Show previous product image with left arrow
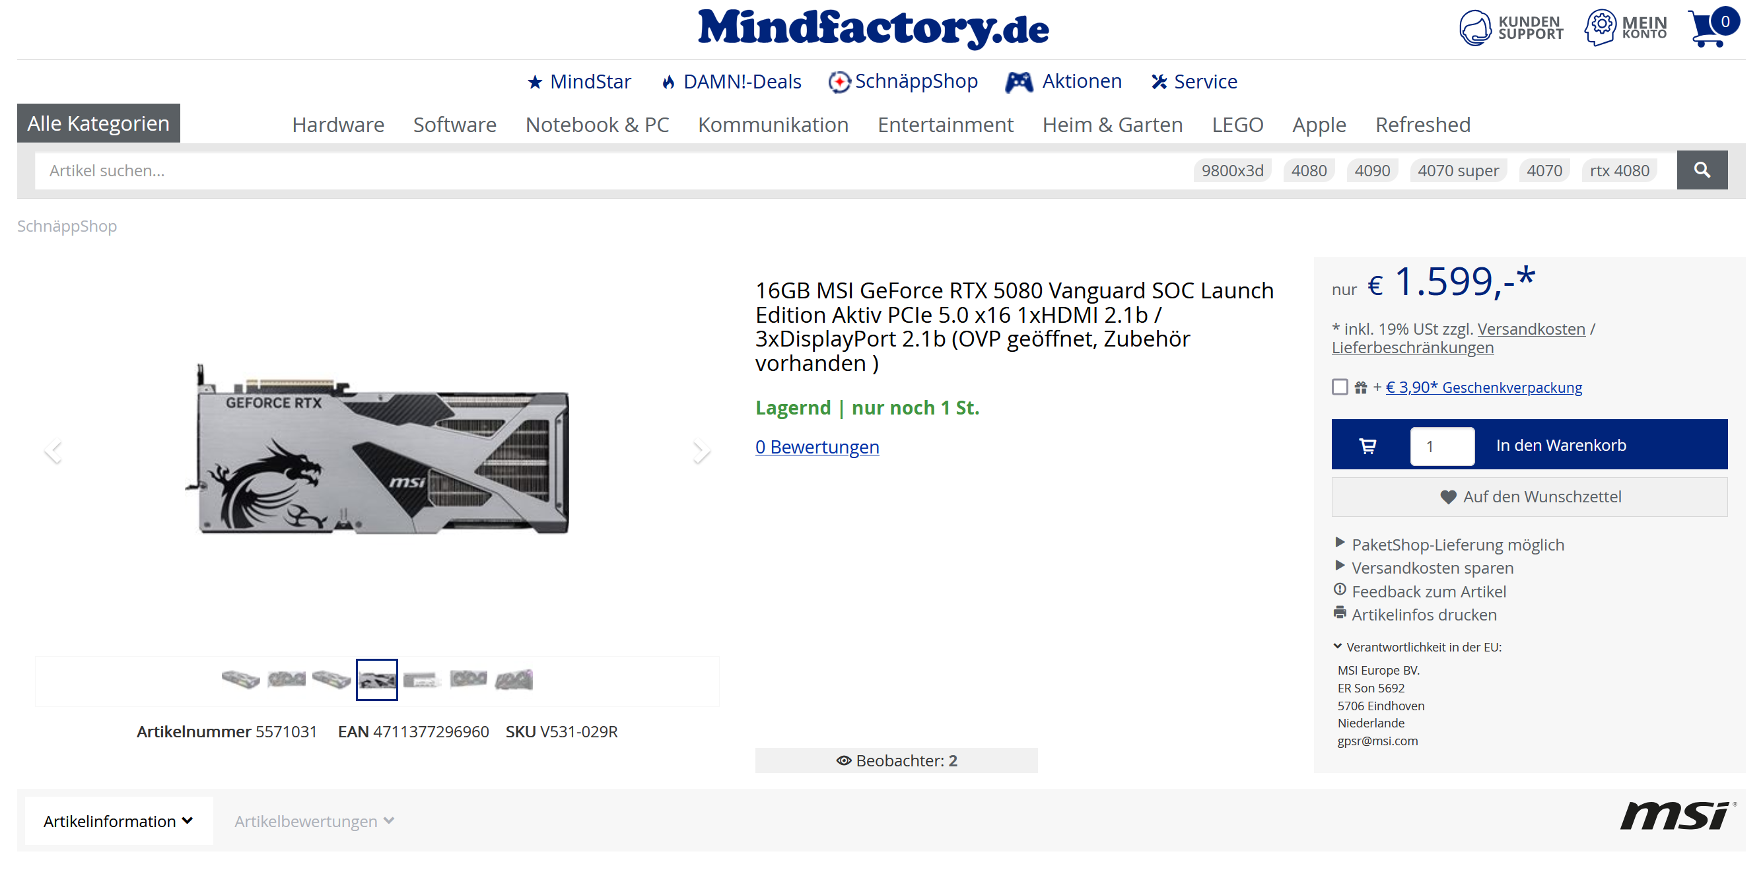This screenshot has height=870, width=1763. tap(53, 451)
